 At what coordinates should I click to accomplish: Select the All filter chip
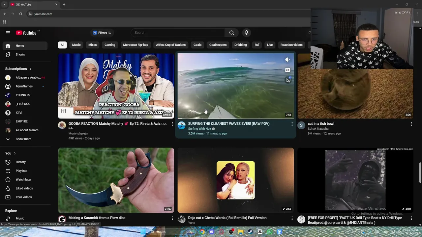point(62,45)
